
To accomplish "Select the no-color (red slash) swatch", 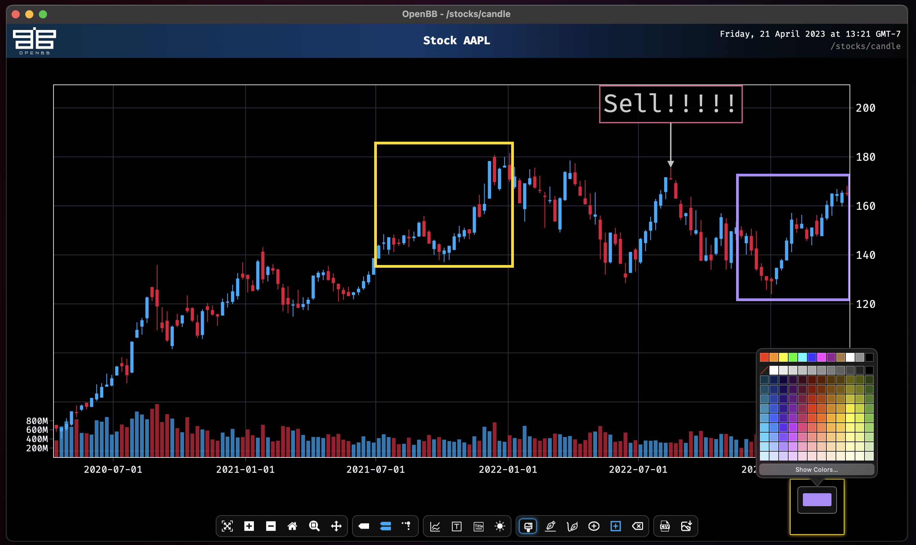I will pyautogui.click(x=764, y=370).
